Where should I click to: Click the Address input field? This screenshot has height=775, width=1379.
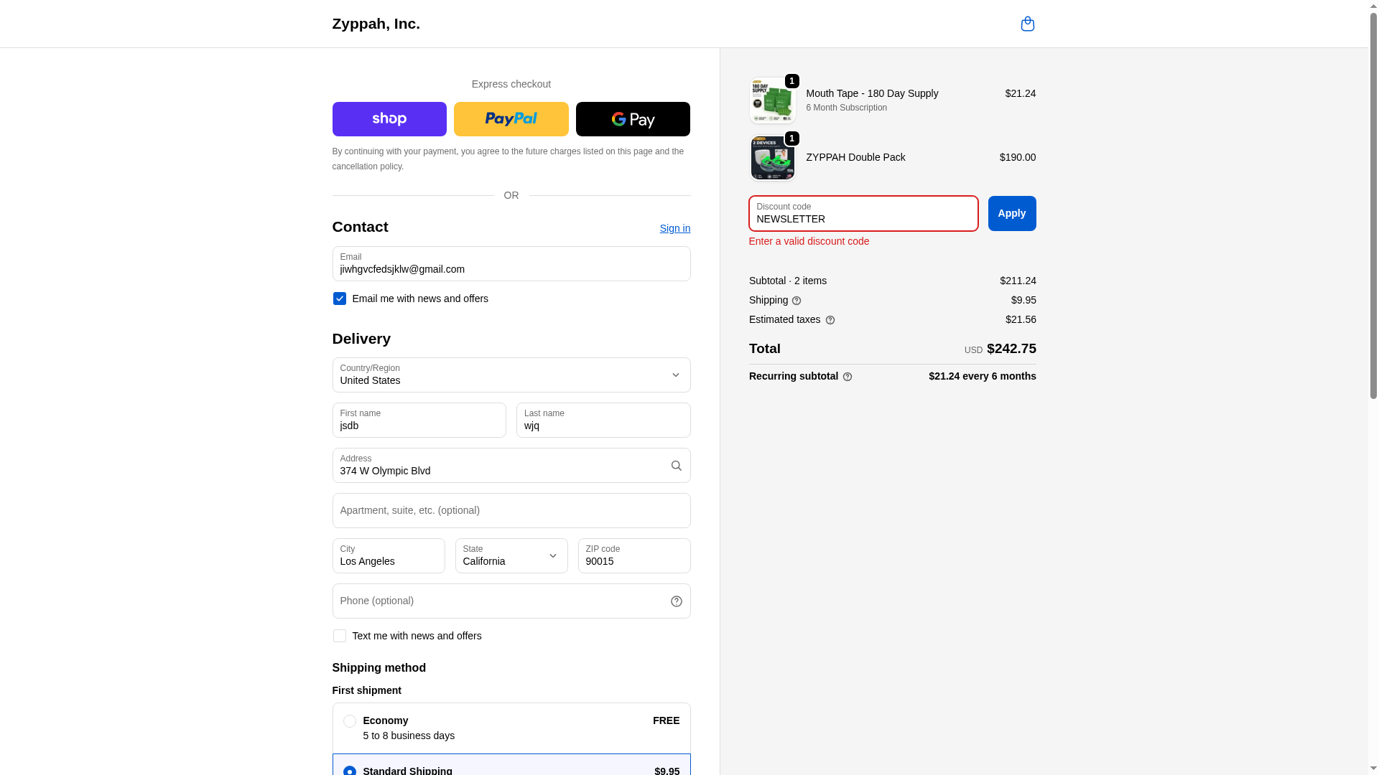coord(511,465)
